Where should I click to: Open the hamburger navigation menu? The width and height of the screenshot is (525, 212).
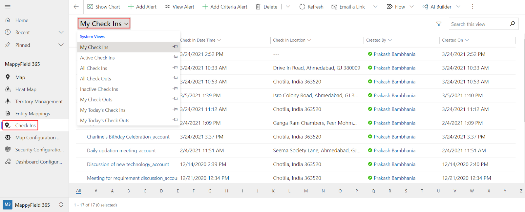8,7
